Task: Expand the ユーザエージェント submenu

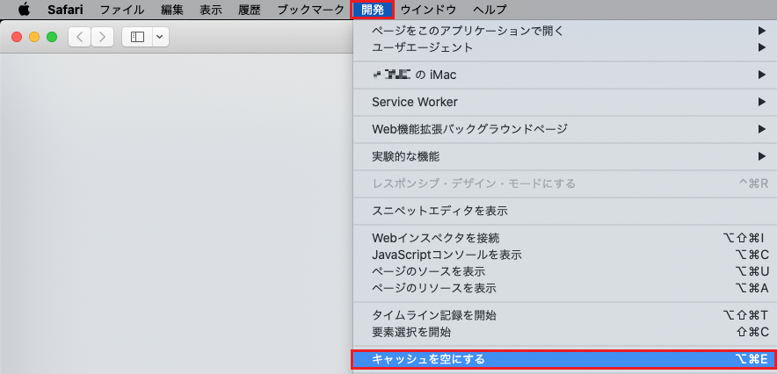Action: tap(565, 48)
